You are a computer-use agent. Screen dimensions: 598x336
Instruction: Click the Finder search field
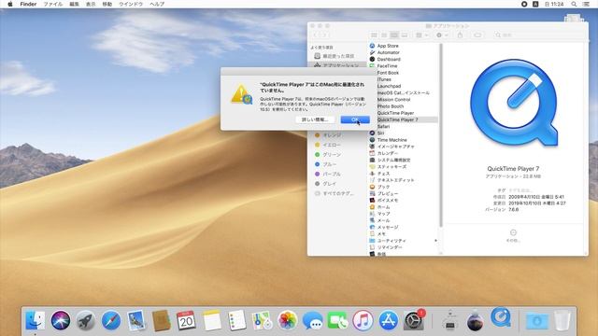coord(539,35)
